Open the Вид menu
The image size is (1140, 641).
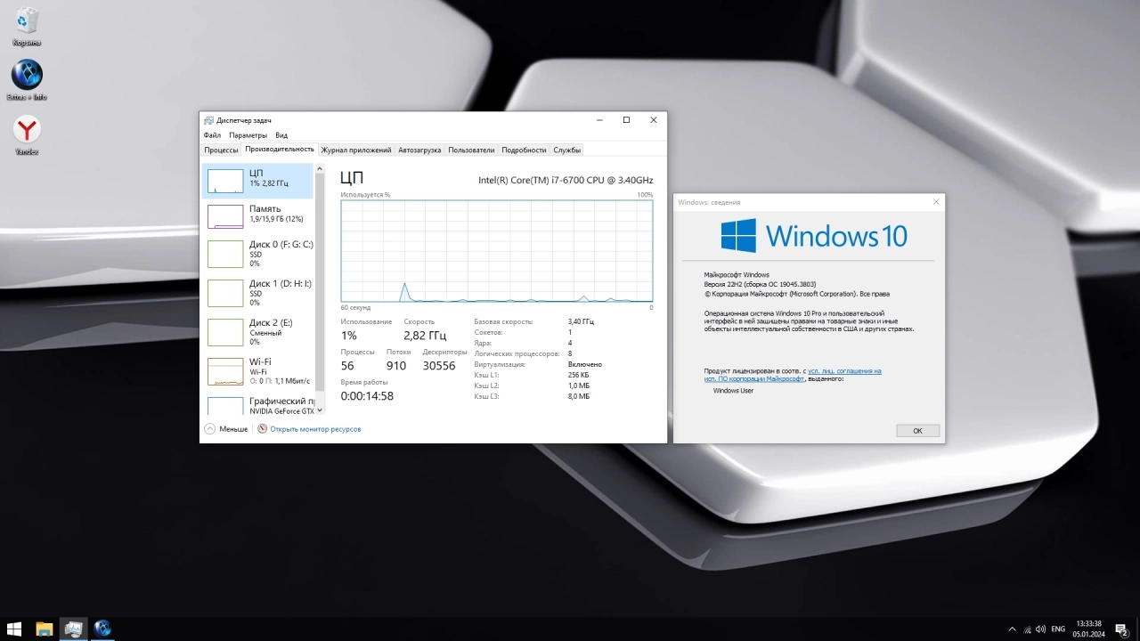[281, 135]
